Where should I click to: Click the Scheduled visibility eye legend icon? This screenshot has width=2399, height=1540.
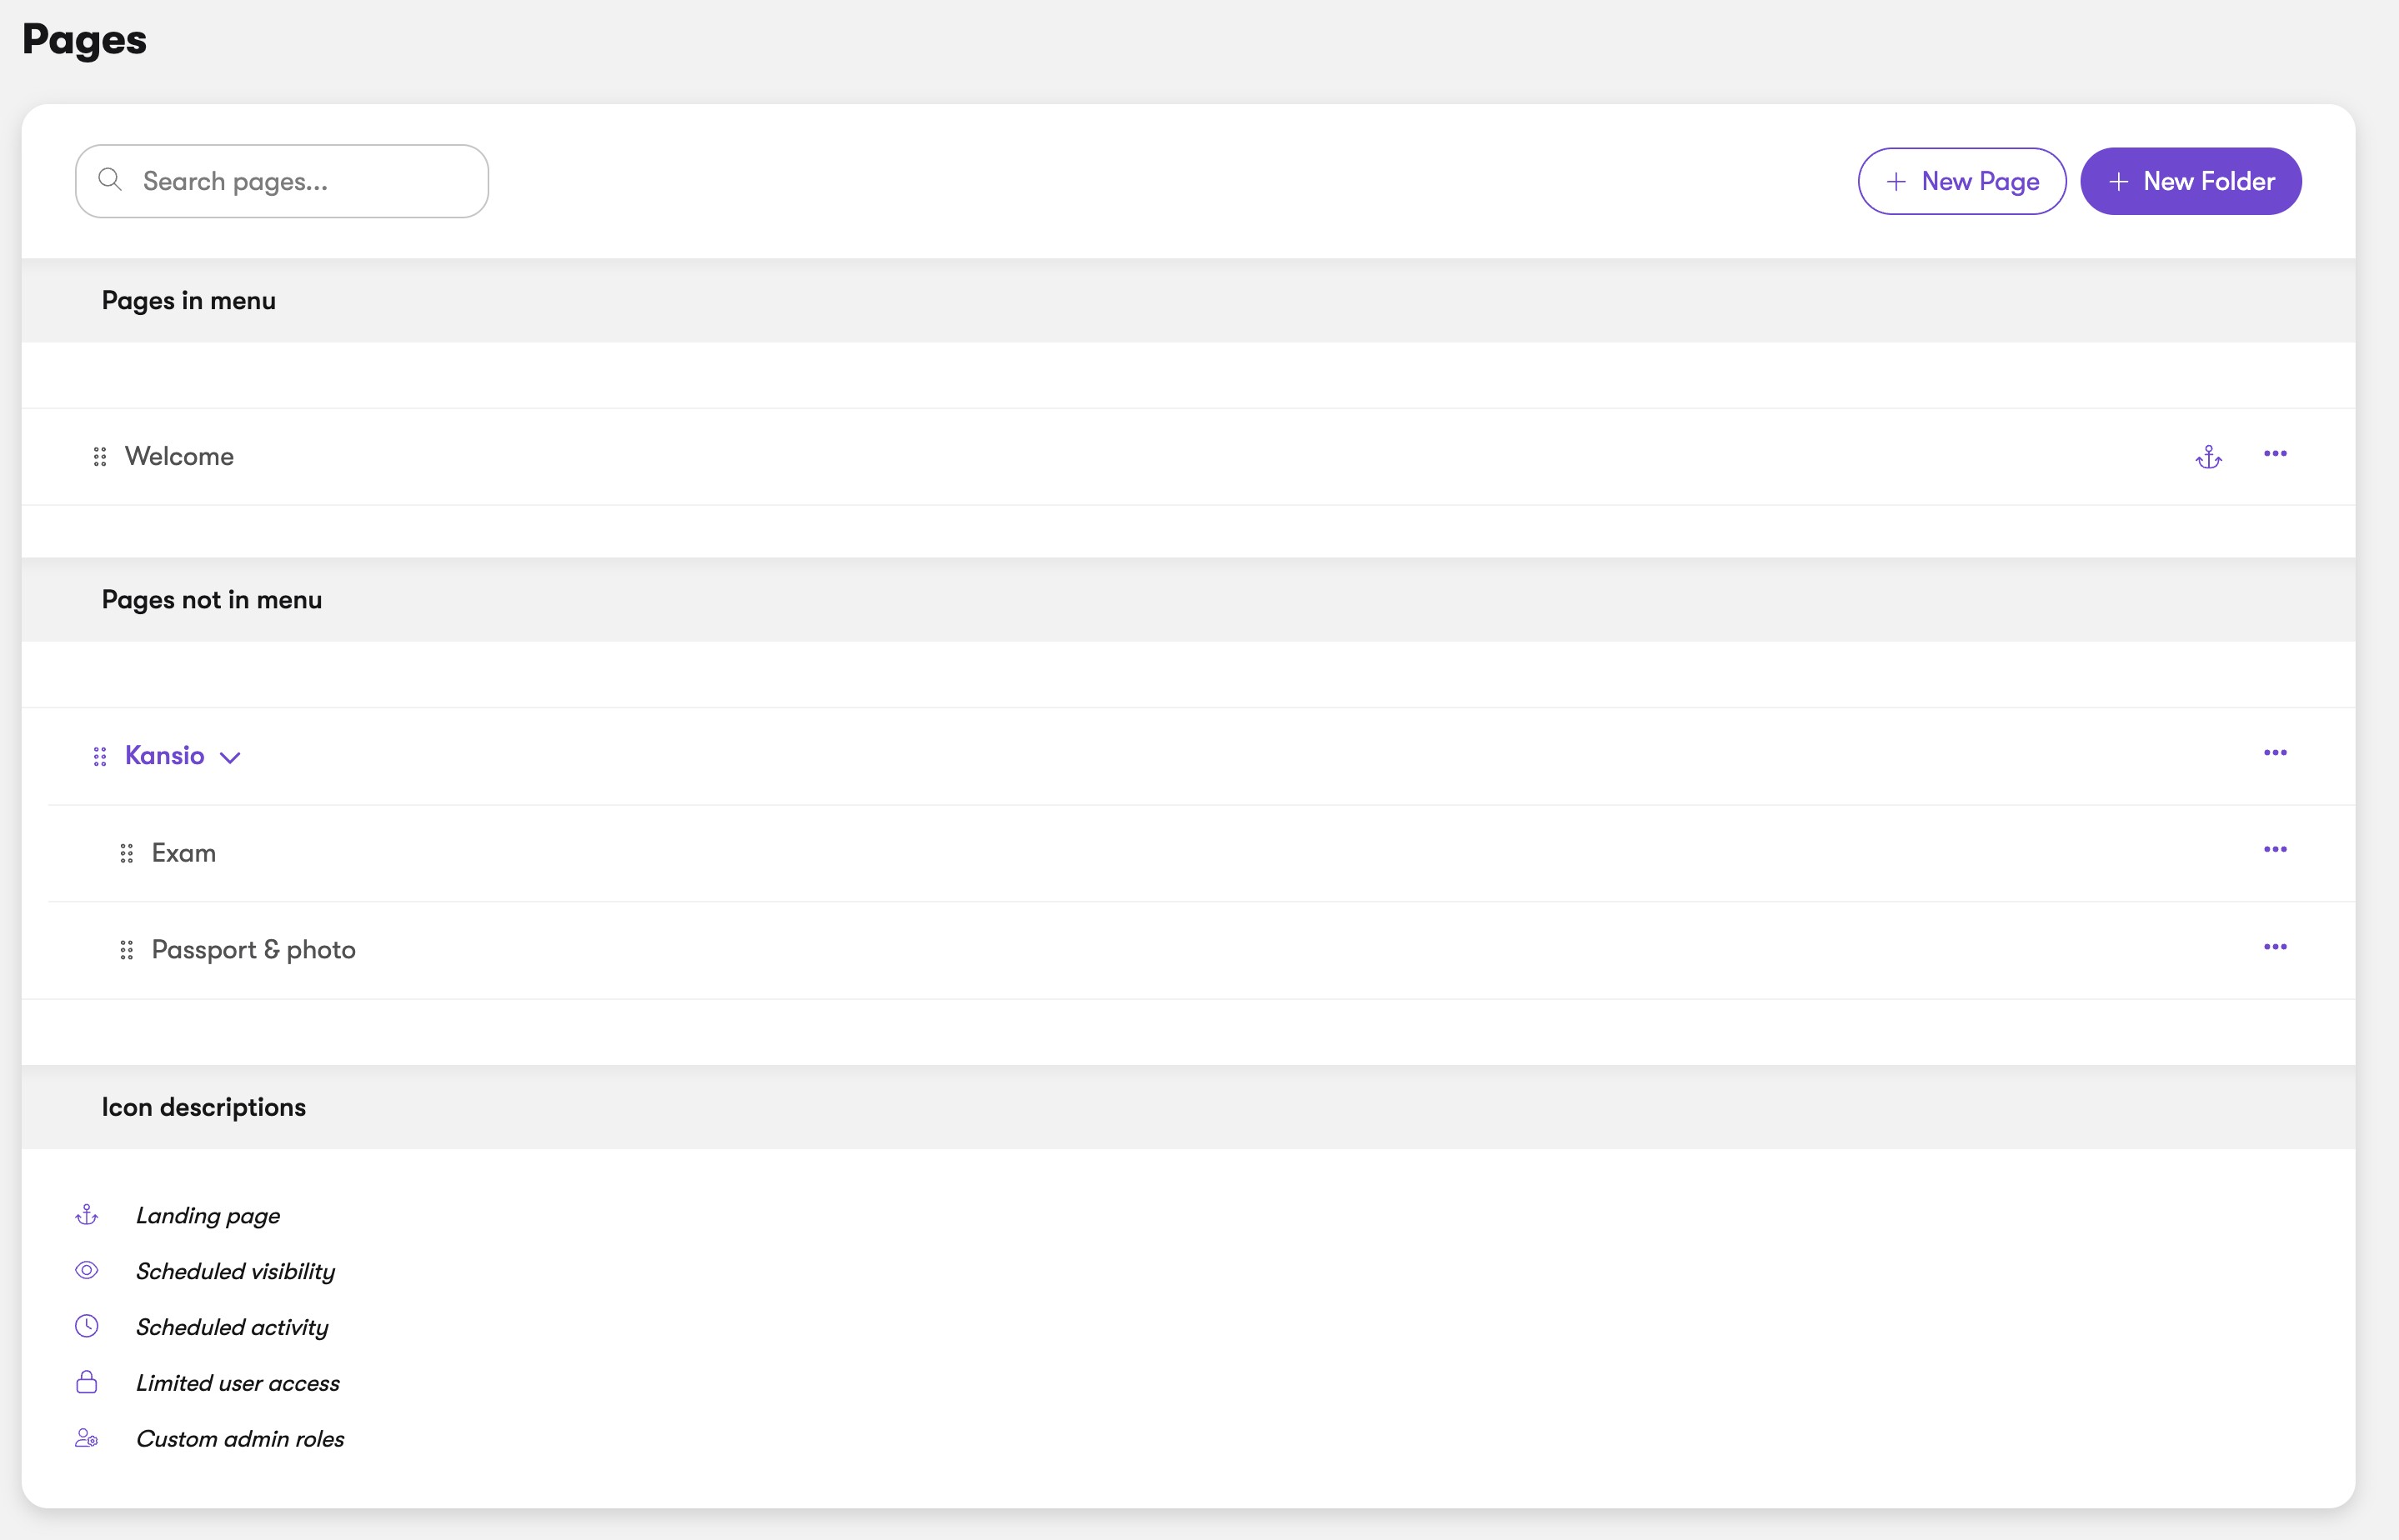click(x=87, y=1270)
